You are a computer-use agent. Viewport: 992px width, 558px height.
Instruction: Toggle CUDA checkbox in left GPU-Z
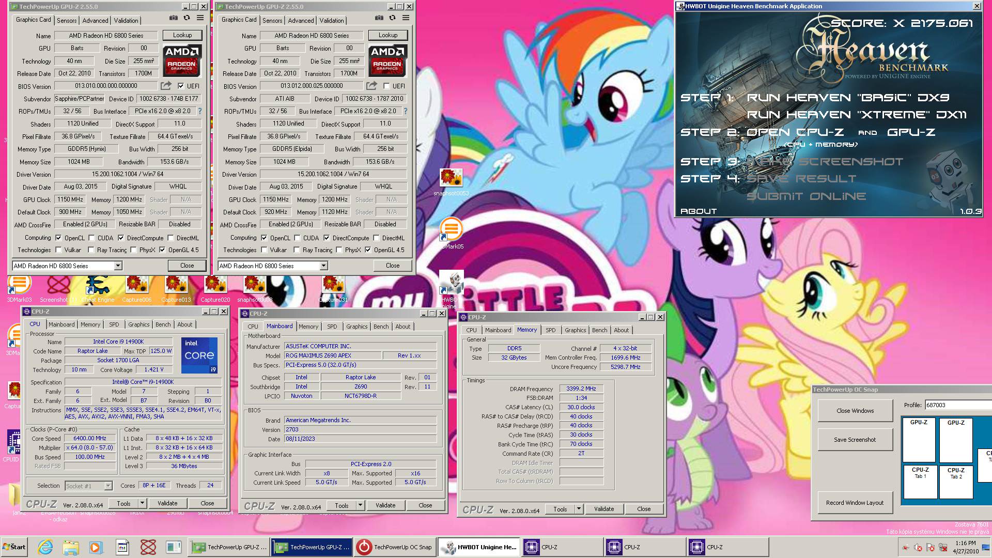91,238
